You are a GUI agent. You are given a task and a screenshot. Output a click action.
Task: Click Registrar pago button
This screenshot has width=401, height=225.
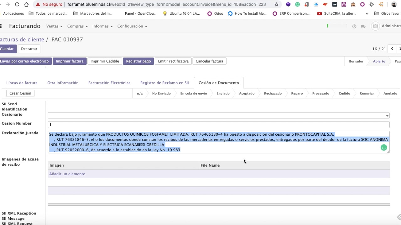coord(138,61)
